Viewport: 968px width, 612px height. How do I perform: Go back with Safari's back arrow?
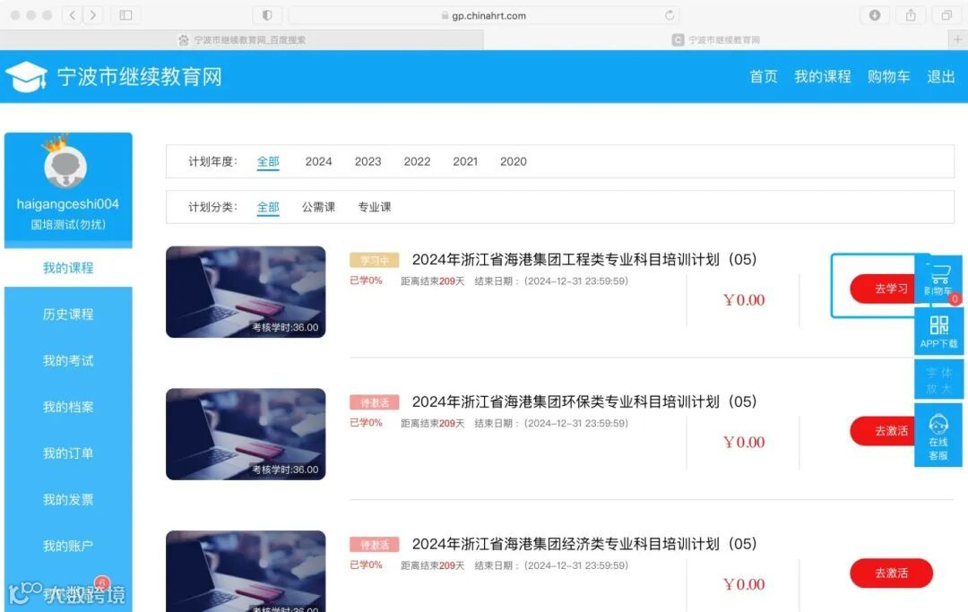(x=73, y=15)
